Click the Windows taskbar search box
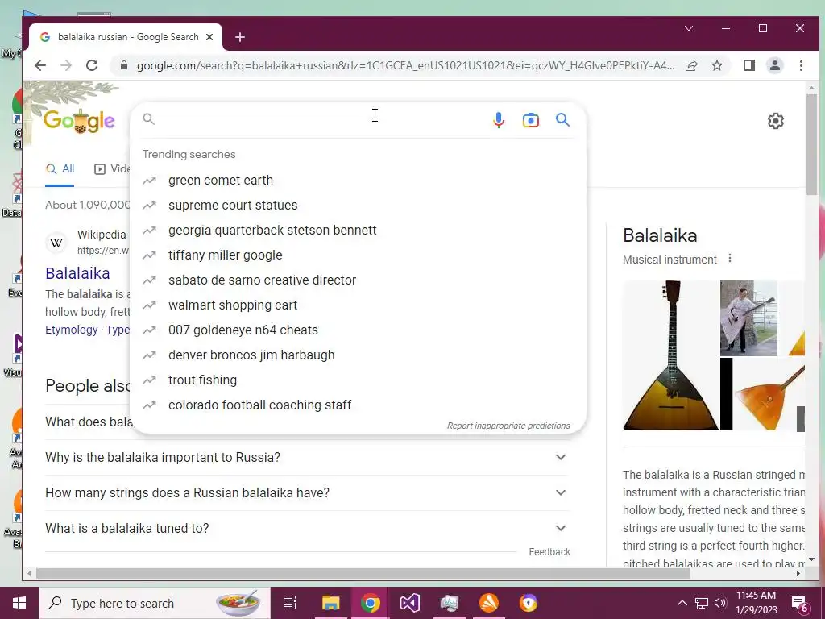This screenshot has width=825, height=619. [155, 603]
